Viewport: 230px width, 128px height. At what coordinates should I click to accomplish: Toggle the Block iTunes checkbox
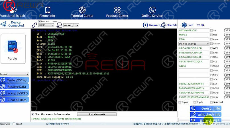pos(5,124)
